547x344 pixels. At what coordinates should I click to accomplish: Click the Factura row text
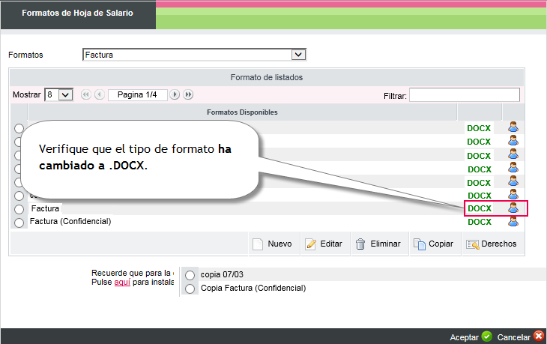45,208
